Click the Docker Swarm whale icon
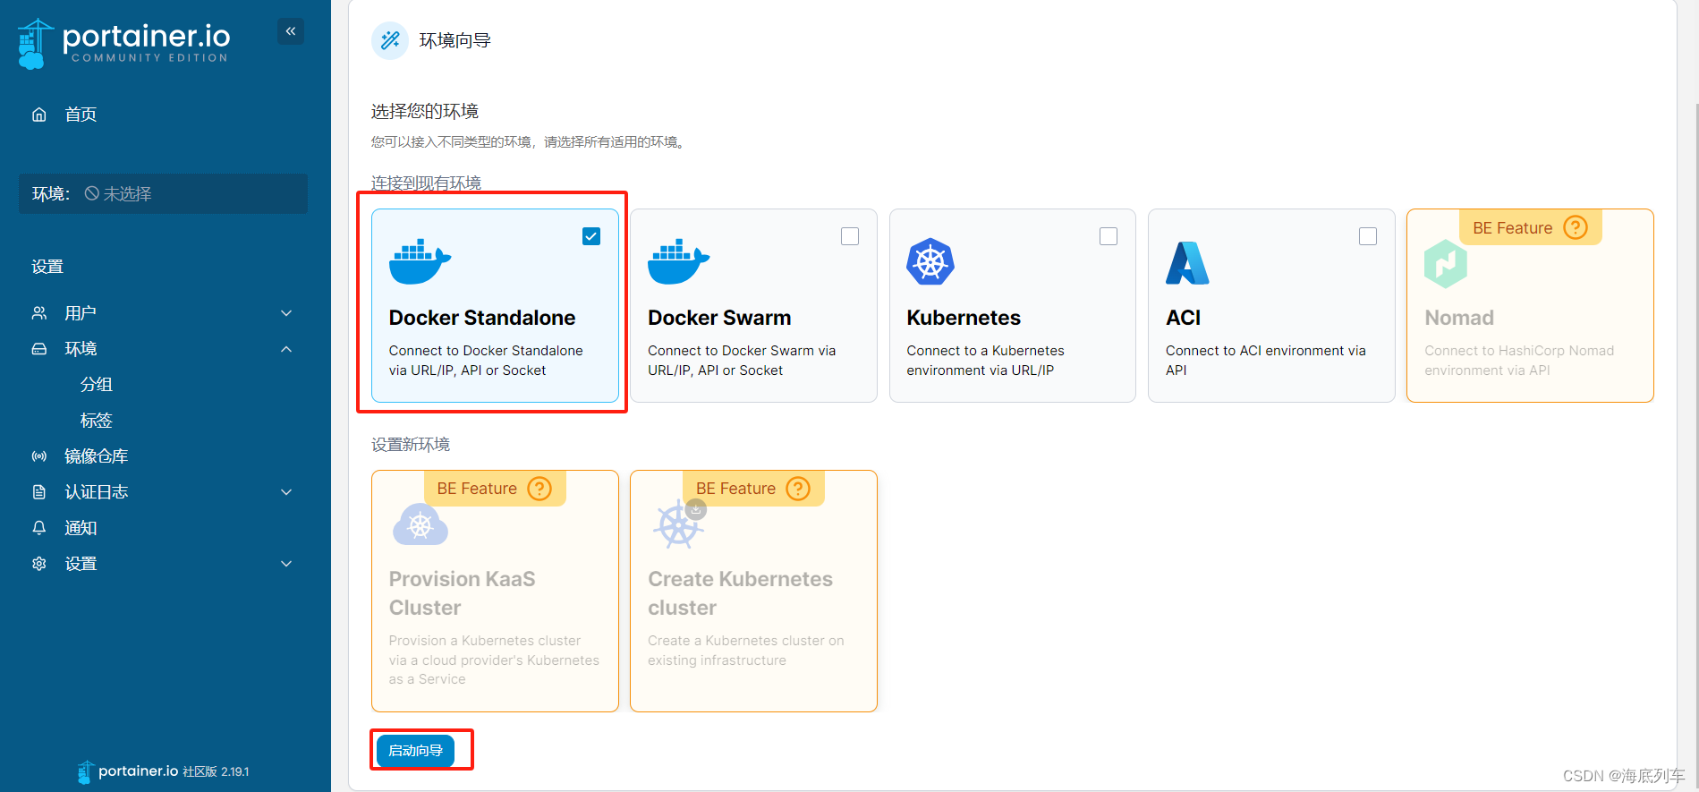The height and width of the screenshot is (792, 1699). click(678, 261)
